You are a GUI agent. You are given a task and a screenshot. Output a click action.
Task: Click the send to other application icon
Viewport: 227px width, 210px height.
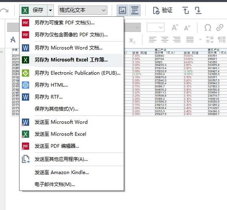point(26,159)
